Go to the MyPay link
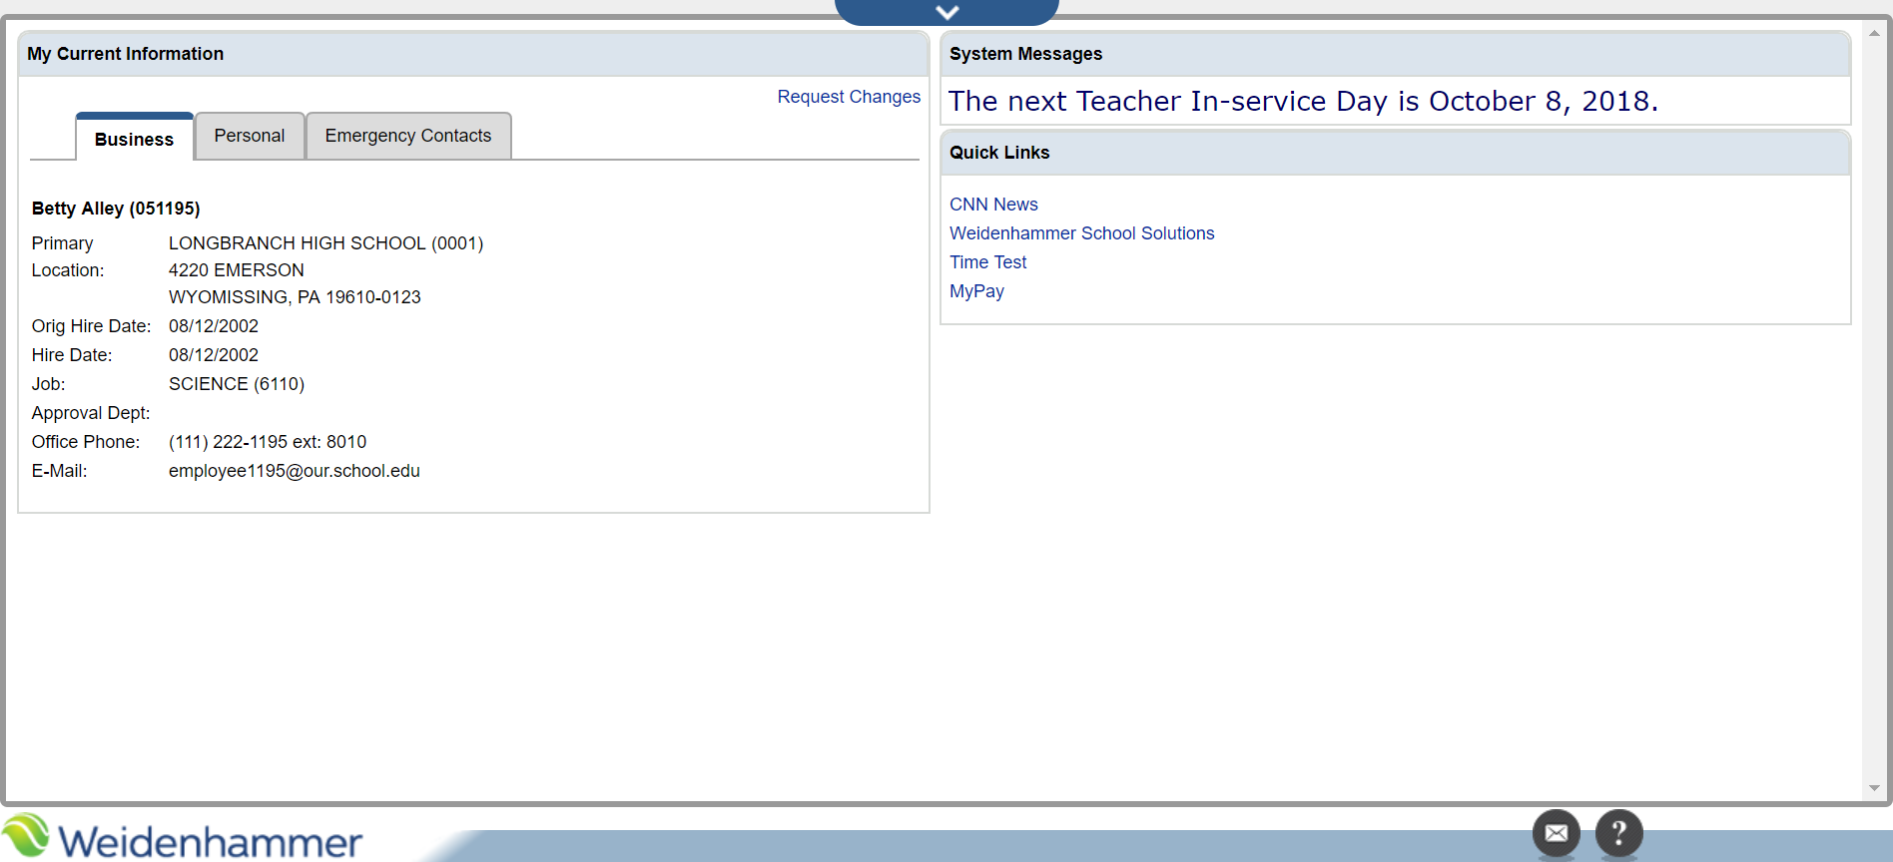 [x=976, y=291]
